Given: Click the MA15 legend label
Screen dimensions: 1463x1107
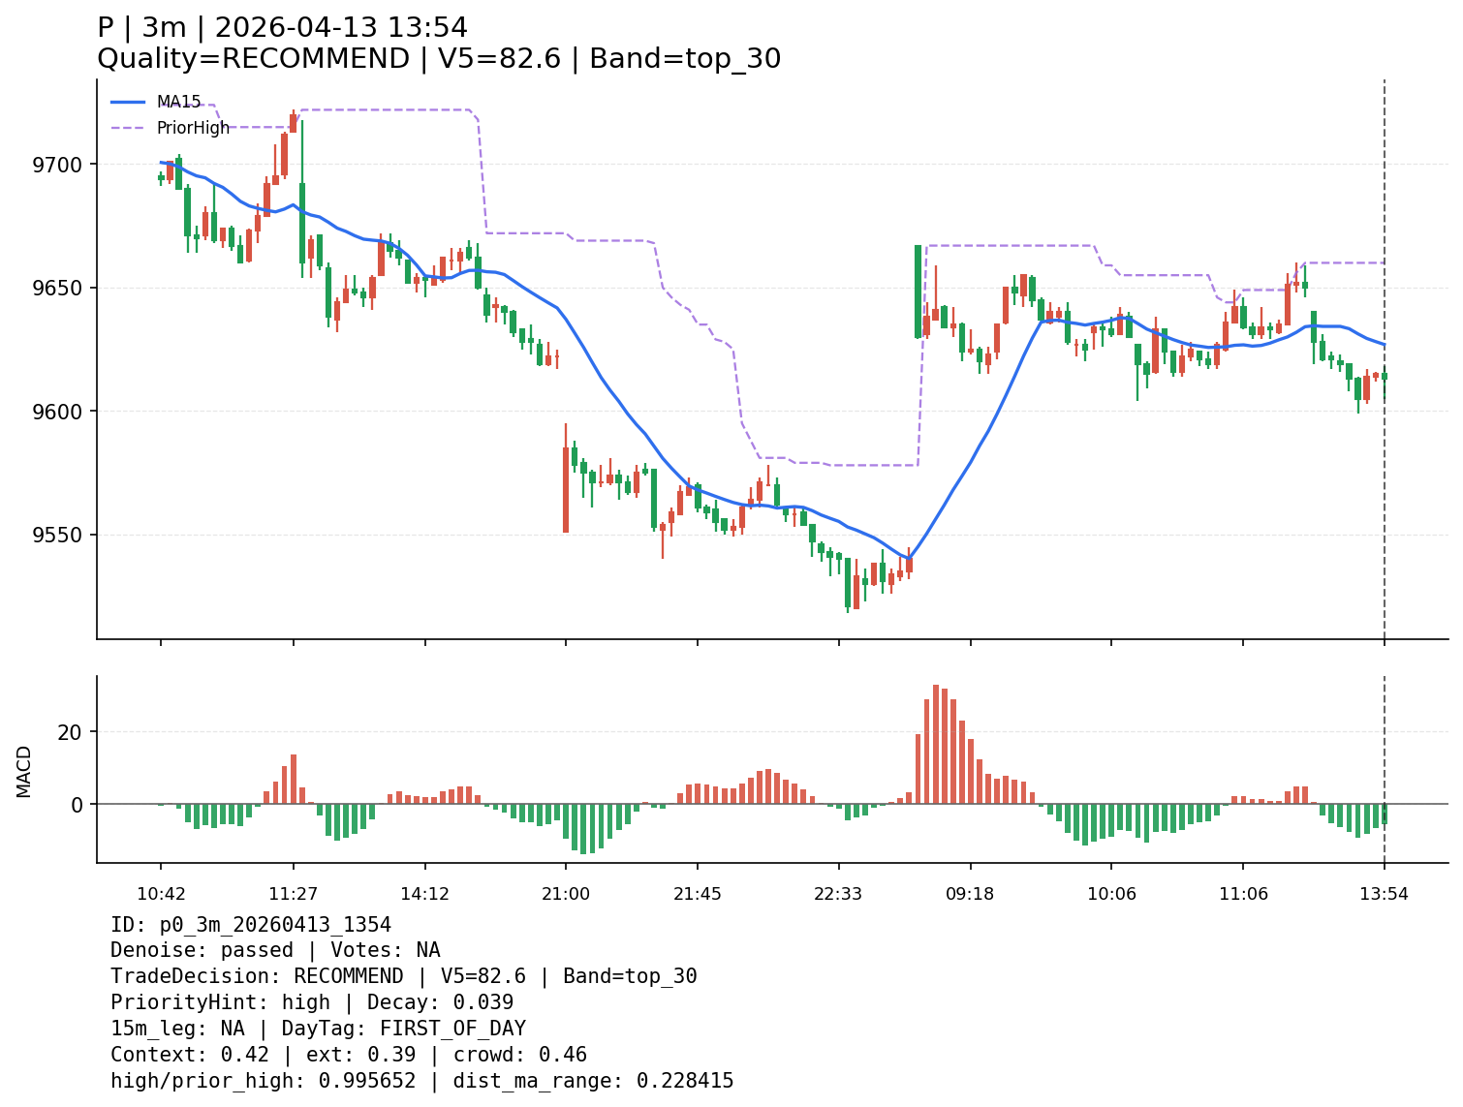Looking at the screenshot, I should pos(178,102).
